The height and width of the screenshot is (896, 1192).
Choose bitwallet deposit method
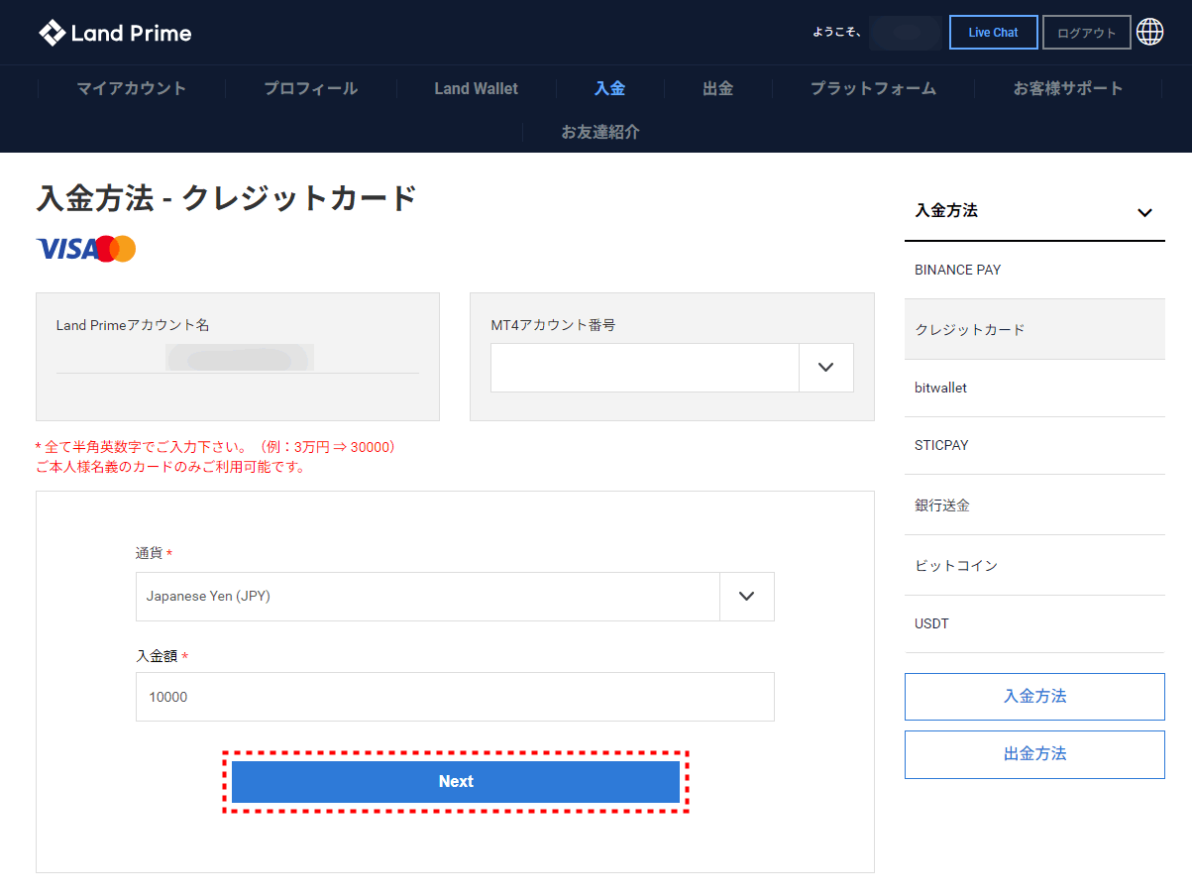pos(1034,388)
